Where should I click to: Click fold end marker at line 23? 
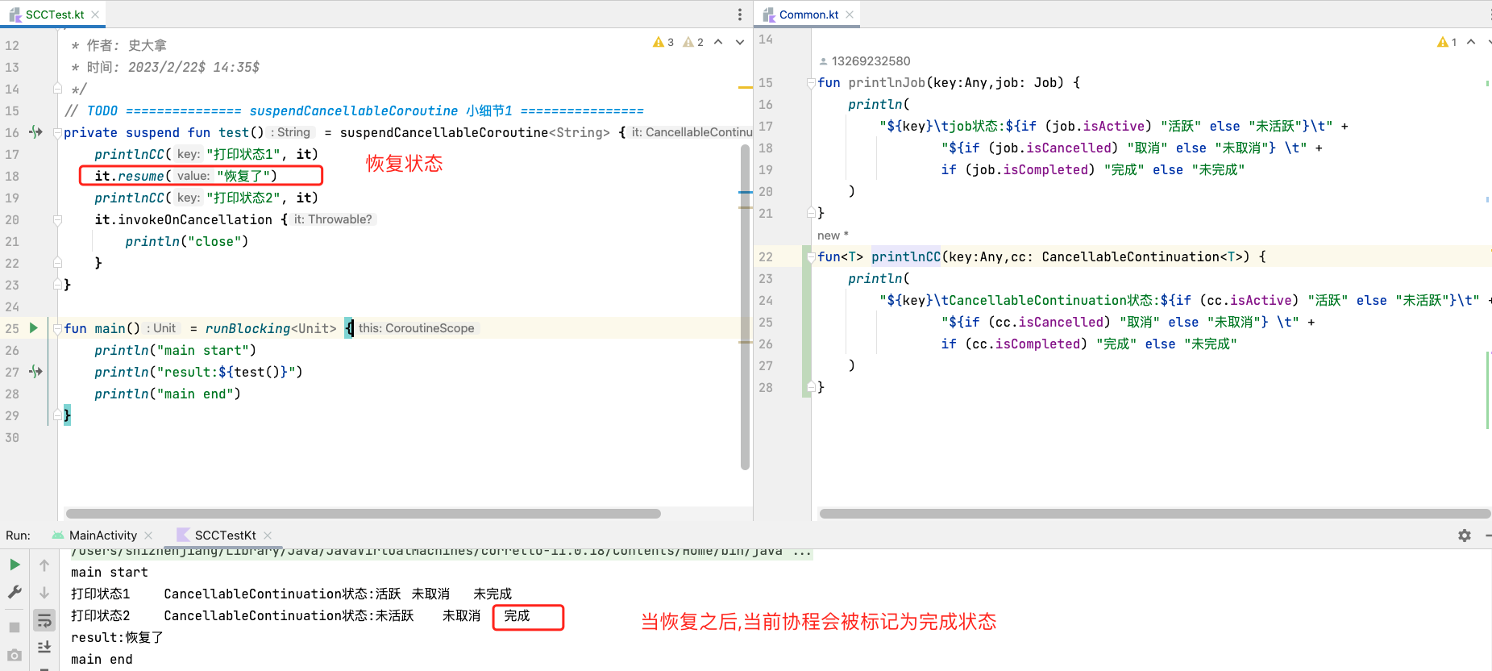pyautogui.click(x=57, y=285)
